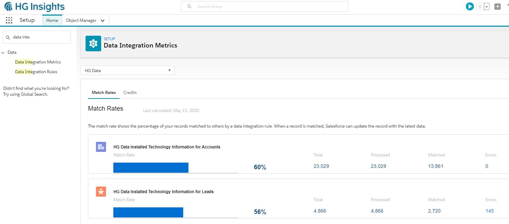Click the Data Integration Metrics page heading

140,45
